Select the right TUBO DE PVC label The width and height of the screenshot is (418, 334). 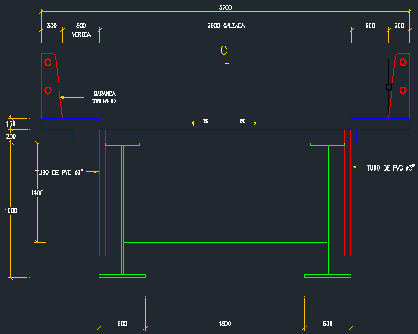coord(391,167)
